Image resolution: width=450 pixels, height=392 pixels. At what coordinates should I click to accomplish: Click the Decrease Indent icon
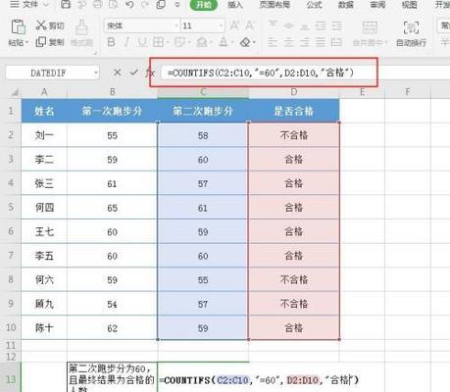(321, 25)
